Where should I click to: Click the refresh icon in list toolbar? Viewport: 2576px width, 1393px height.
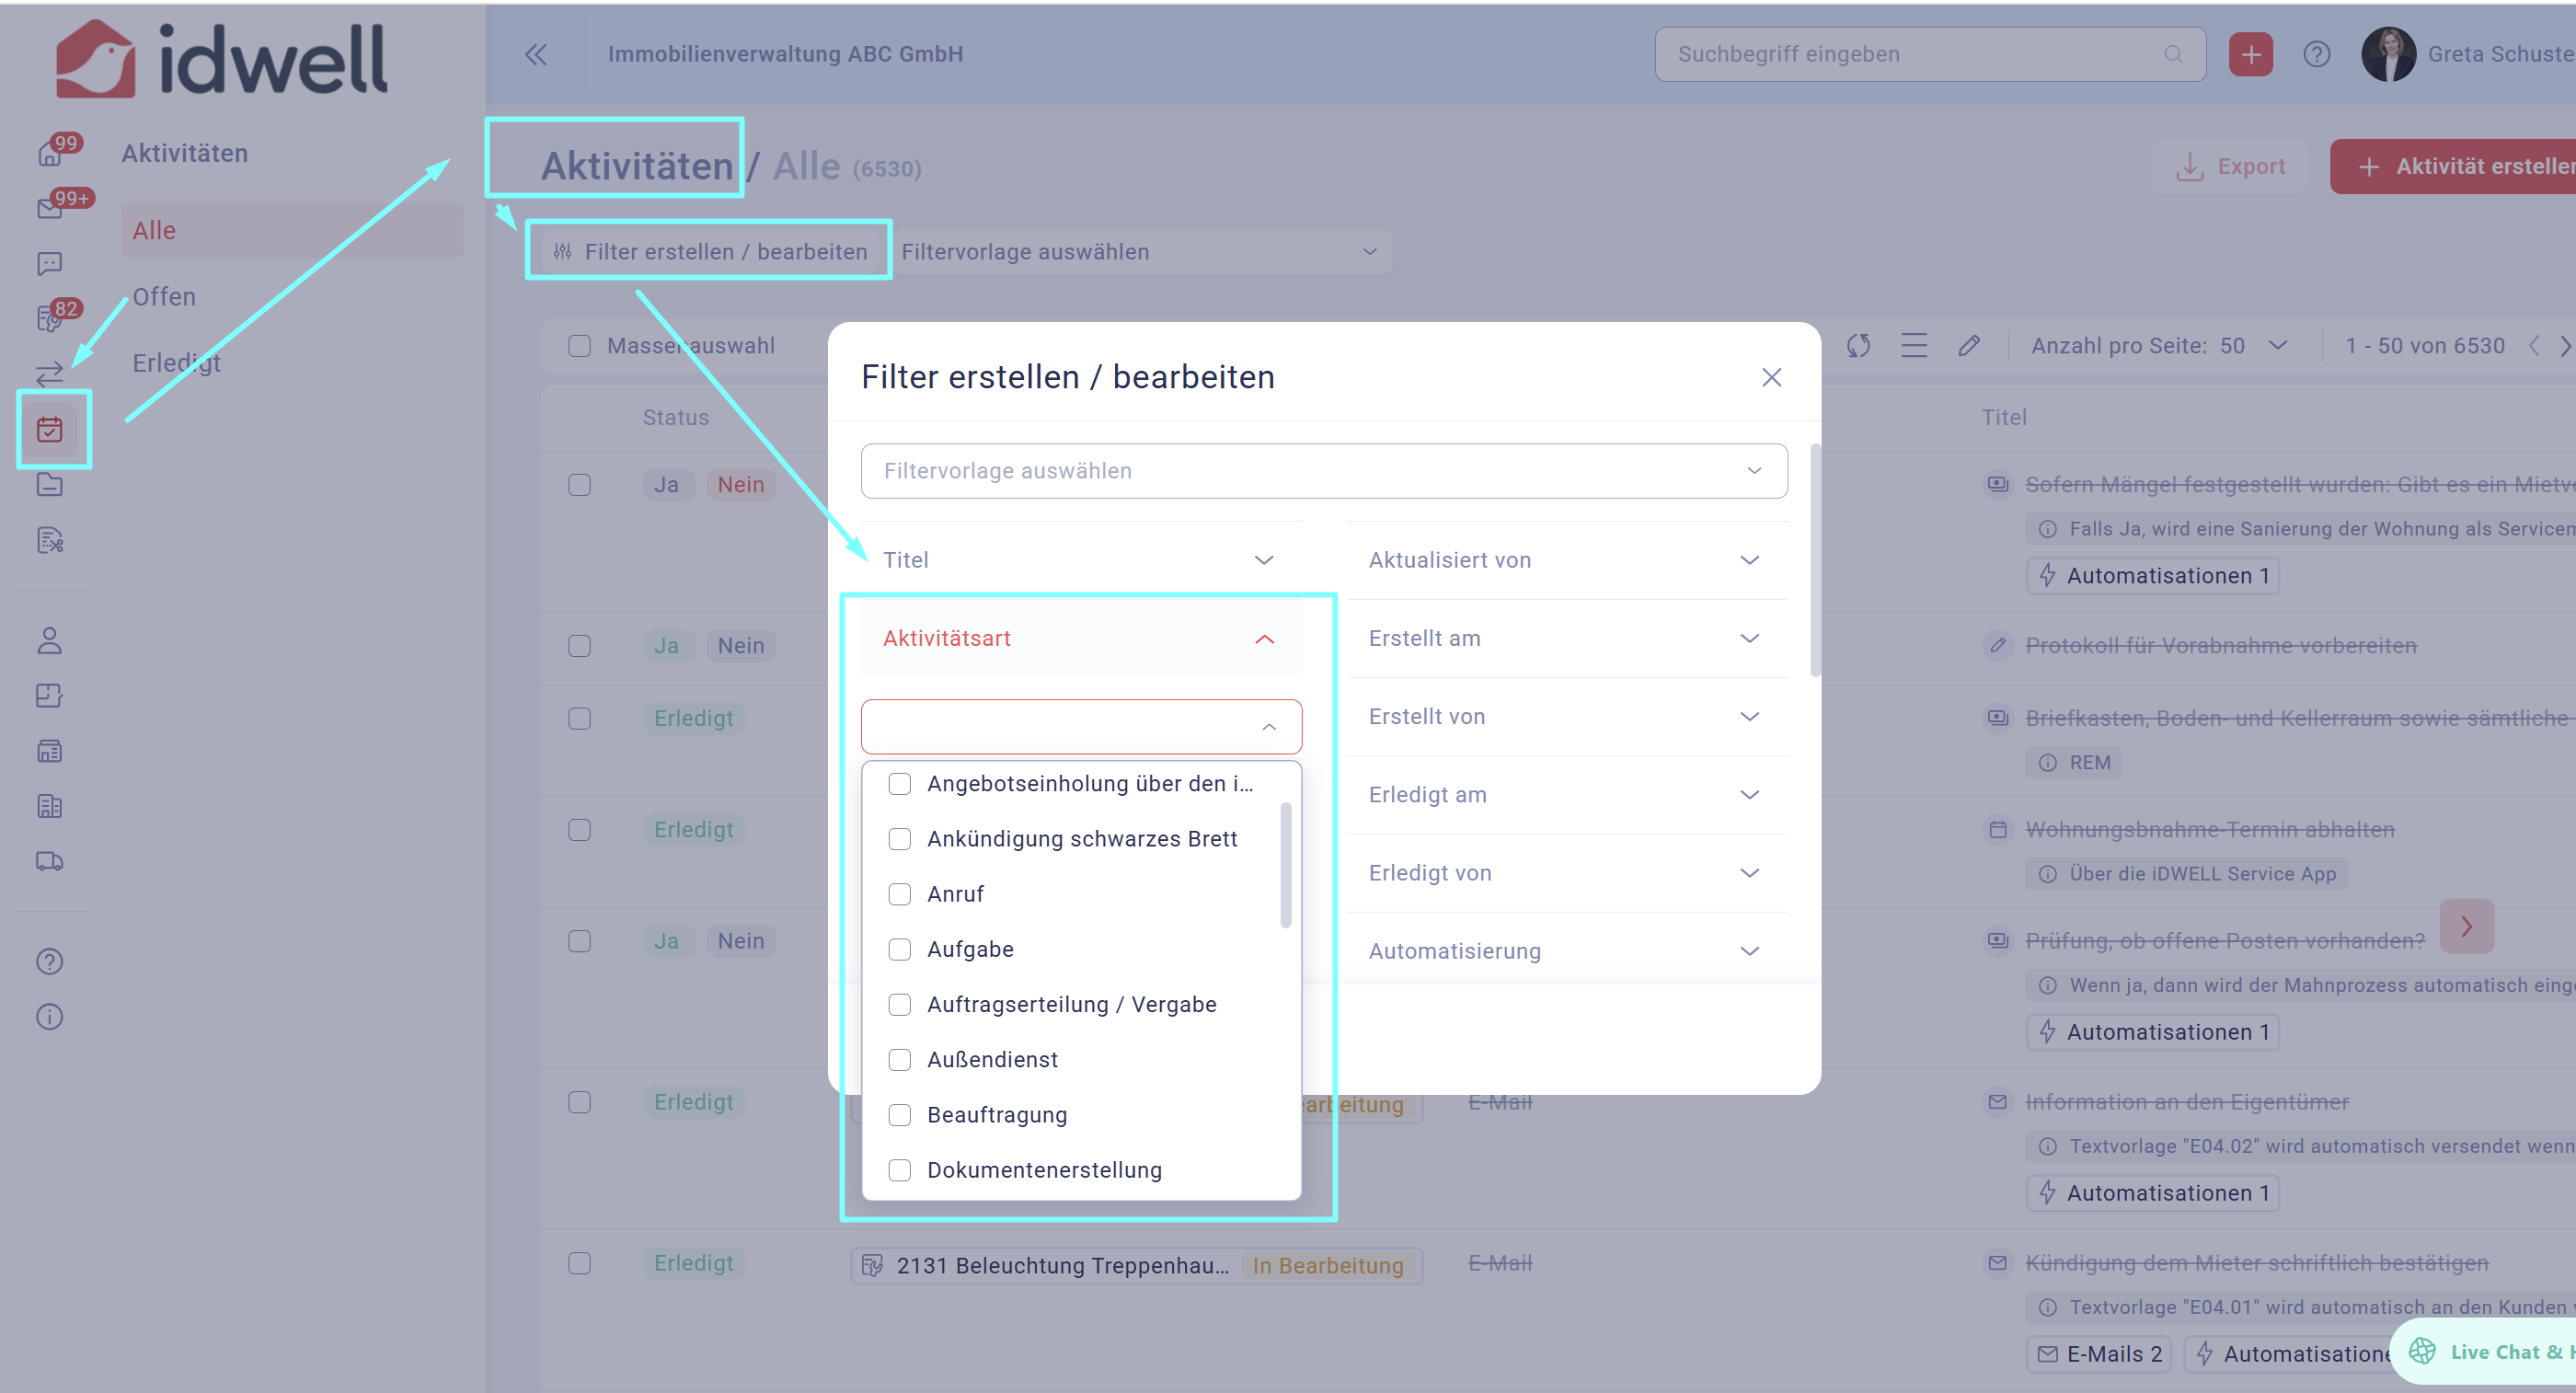(1858, 346)
